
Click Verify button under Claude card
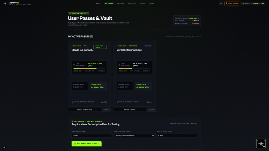(106, 110)
